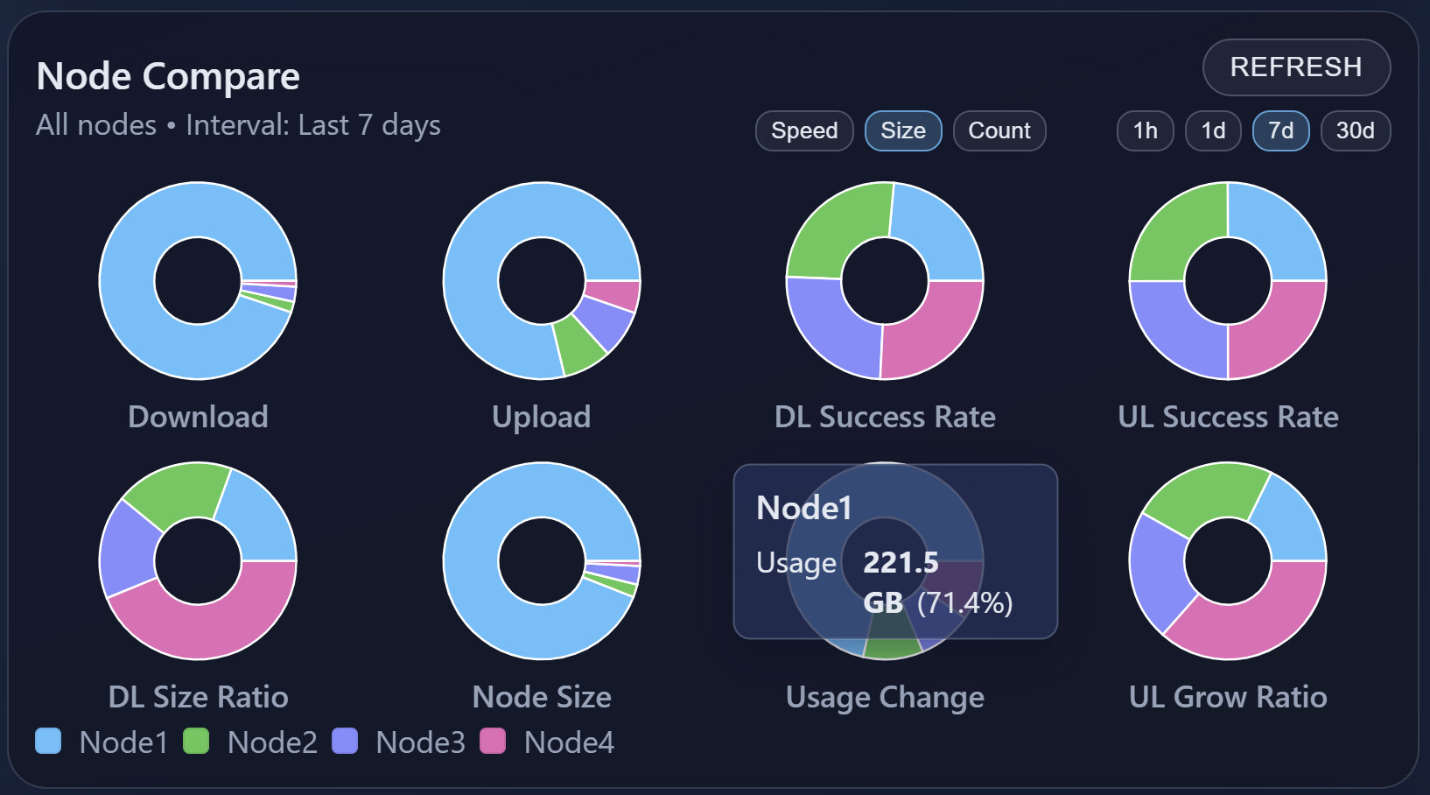Switch metric to Count
1430x795 pixels.
click(999, 131)
